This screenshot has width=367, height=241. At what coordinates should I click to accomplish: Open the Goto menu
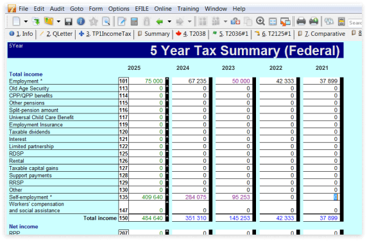coord(77,9)
